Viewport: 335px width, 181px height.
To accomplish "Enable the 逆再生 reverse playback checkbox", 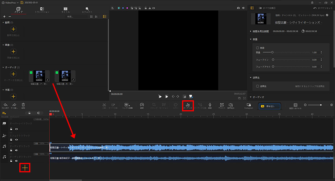I will click(258, 86).
